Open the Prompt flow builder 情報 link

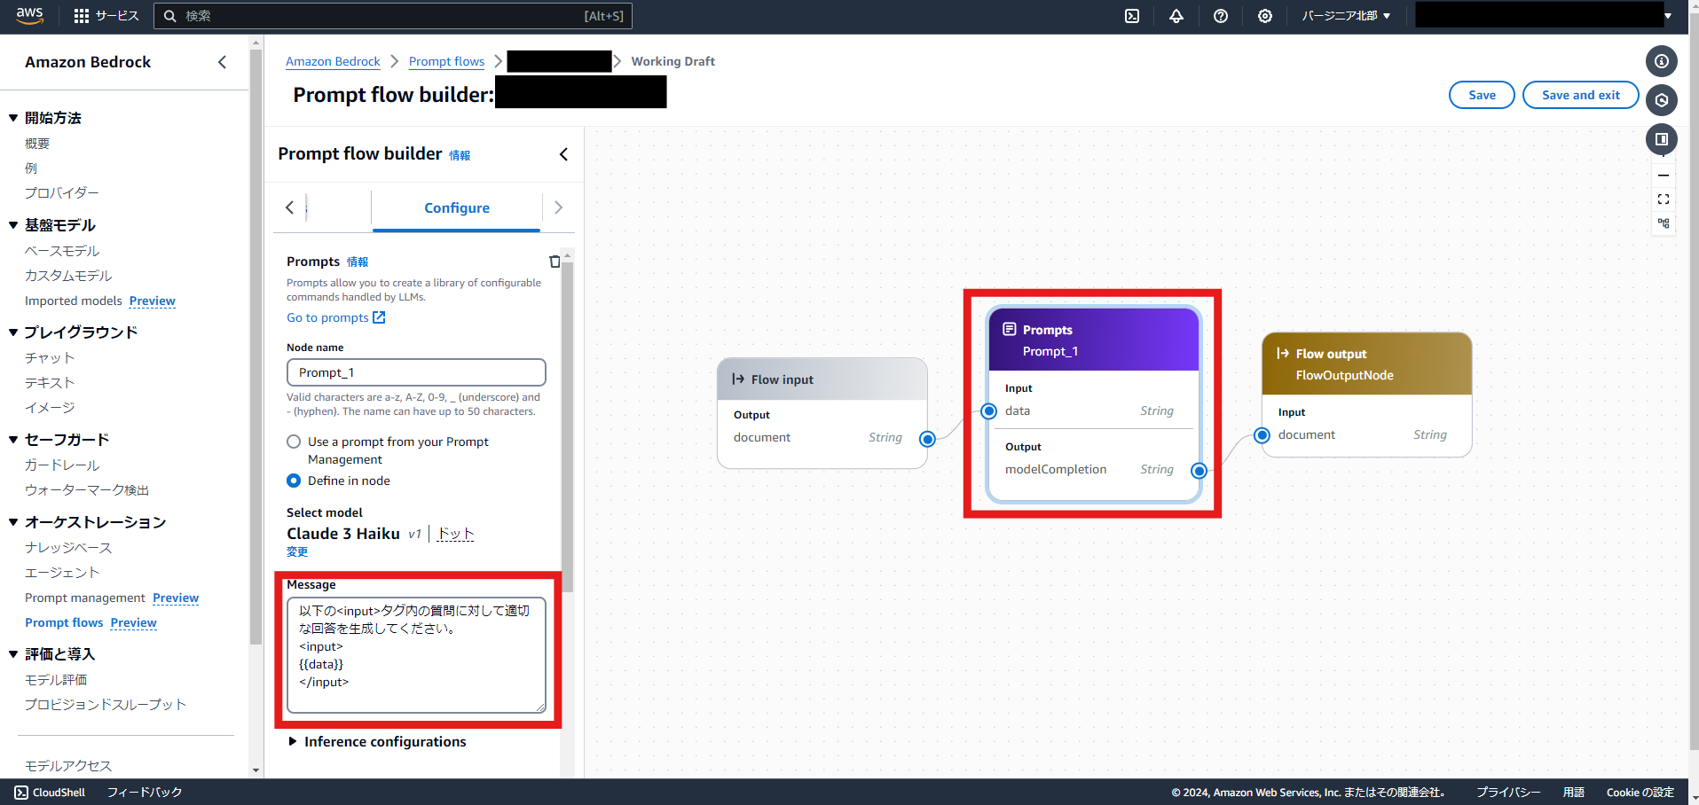[x=460, y=155]
